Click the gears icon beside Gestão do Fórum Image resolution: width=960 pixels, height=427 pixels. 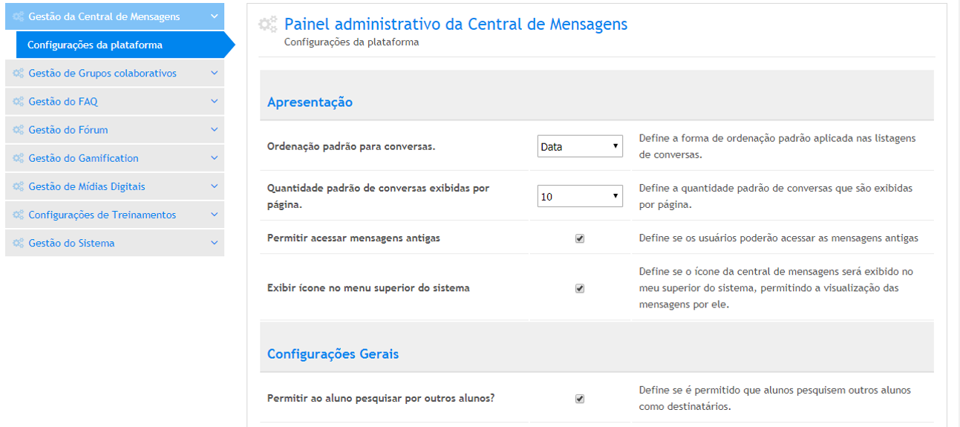pyautogui.click(x=19, y=130)
